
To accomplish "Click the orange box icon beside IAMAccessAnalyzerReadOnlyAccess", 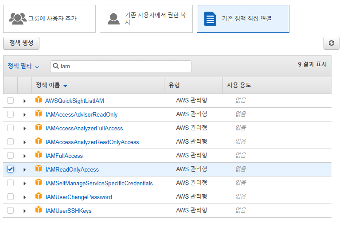I will point(39,141).
